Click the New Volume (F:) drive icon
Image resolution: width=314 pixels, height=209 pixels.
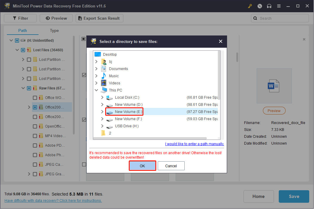point(110,119)
